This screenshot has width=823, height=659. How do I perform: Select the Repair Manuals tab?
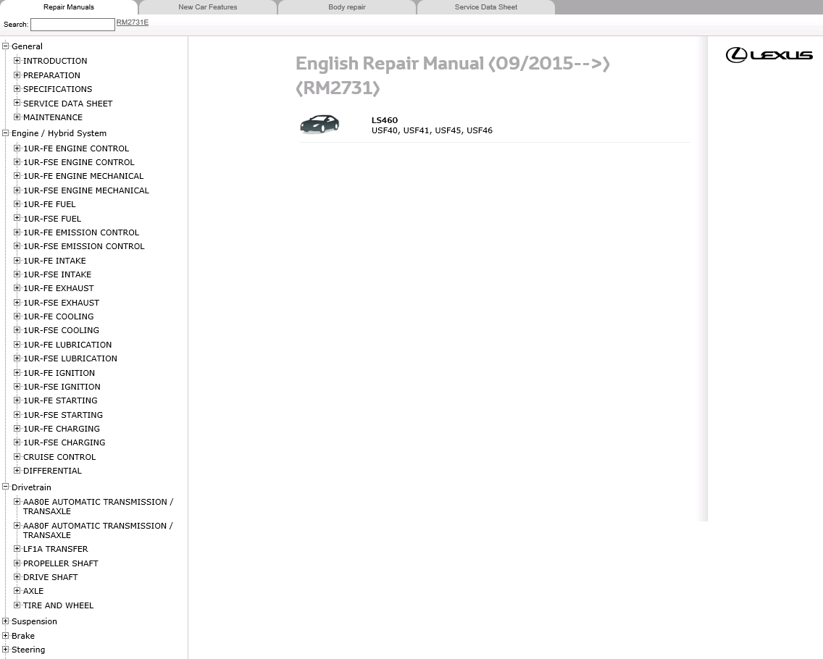point(69,7)
